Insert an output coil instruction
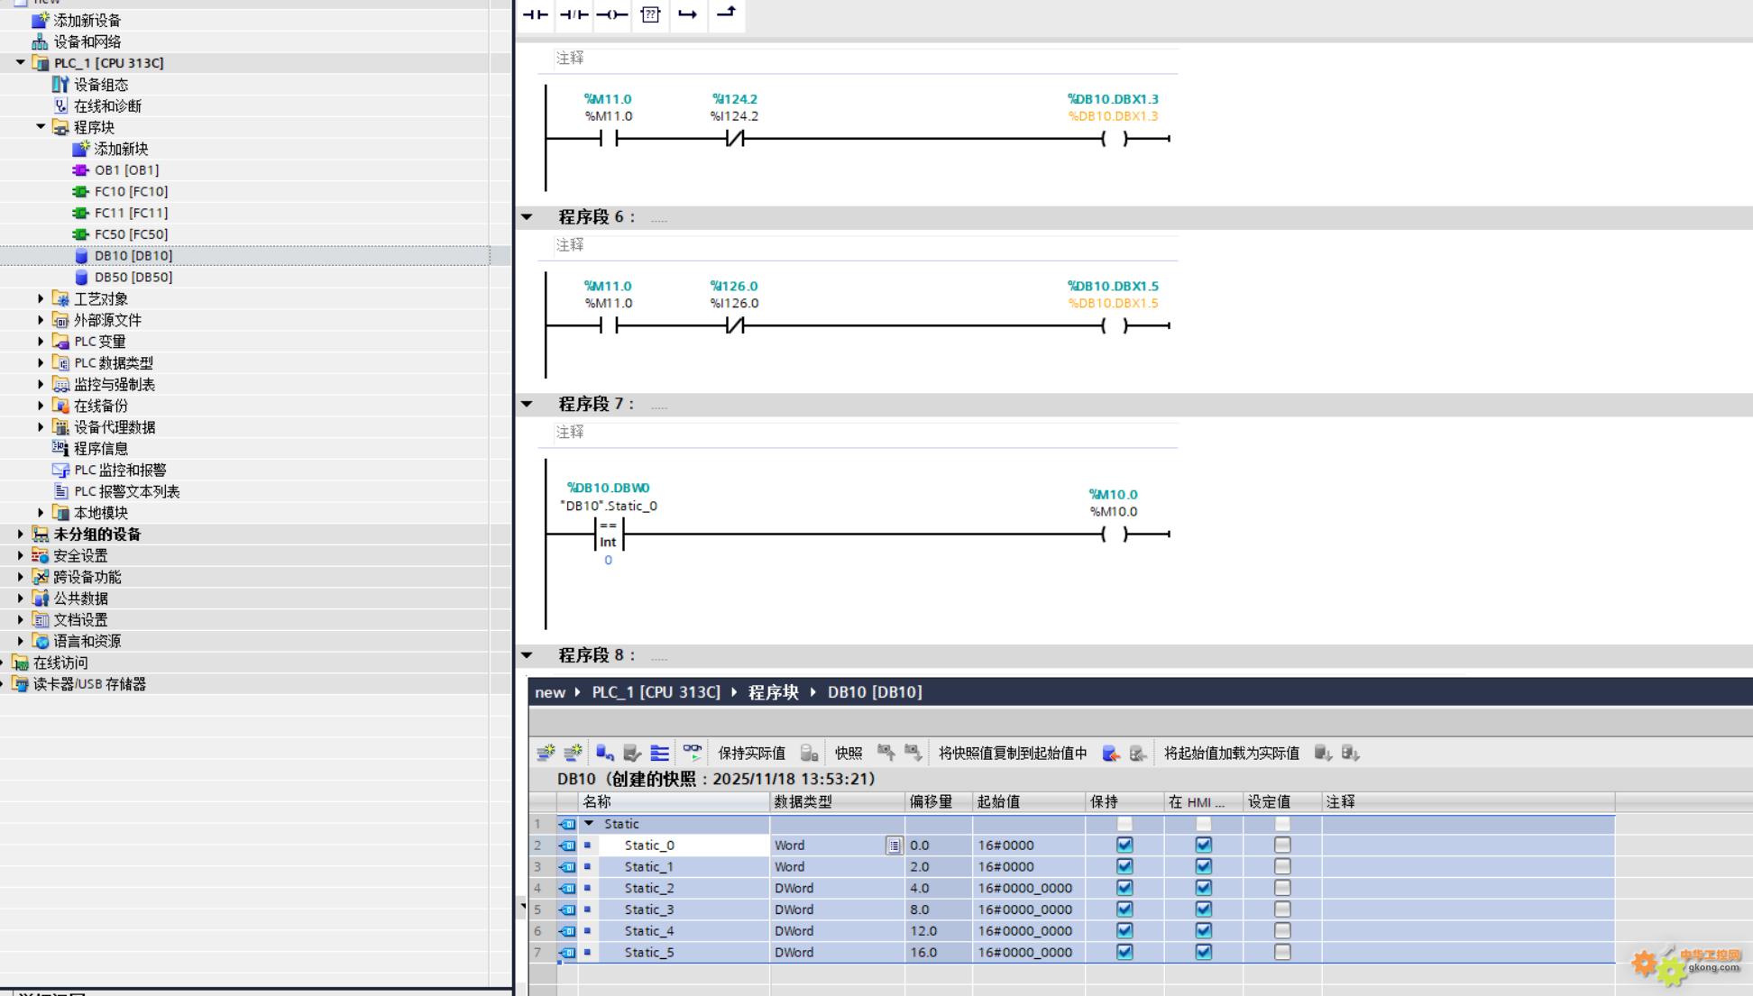 point(611,14)
